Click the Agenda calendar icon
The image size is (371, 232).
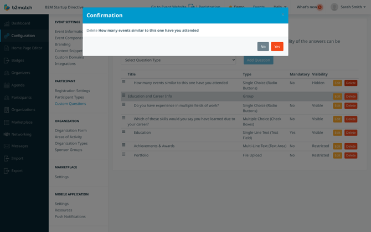pos(7,85)
